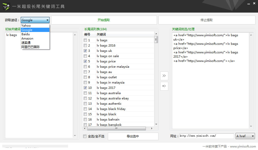258x150 pixels.
Task: Click the lv bags seed keyword text
Action: [x=12, y=35]
